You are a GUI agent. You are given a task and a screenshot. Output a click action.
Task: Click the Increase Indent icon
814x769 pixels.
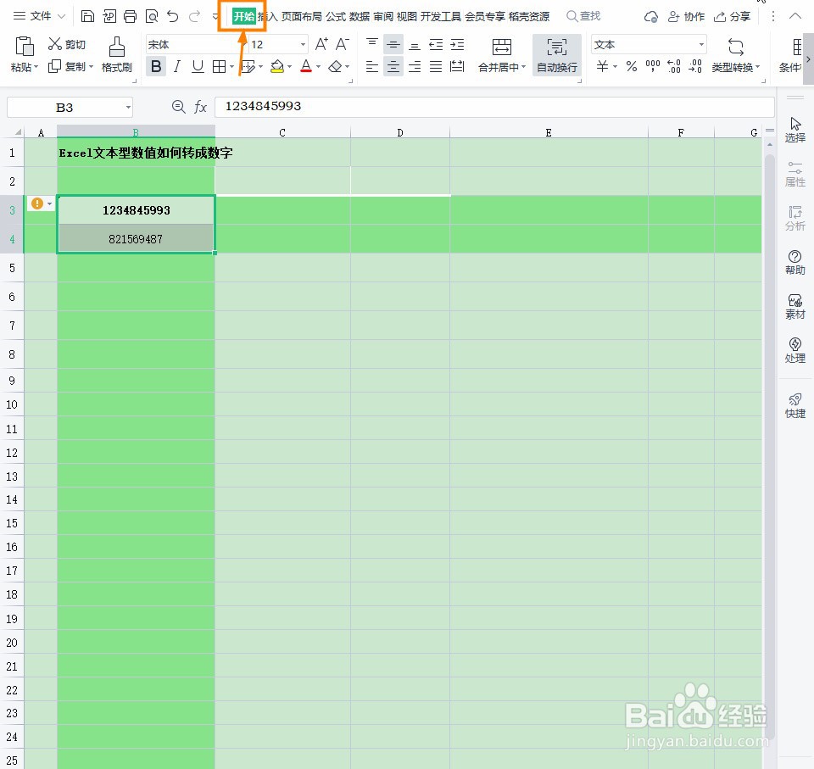coord(457,45)
